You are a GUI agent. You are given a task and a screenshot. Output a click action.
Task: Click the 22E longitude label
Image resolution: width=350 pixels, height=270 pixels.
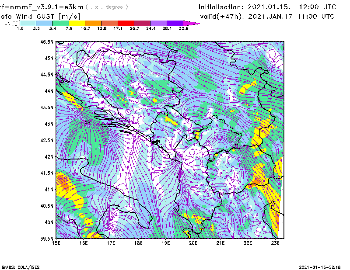[x=248, y=243]
